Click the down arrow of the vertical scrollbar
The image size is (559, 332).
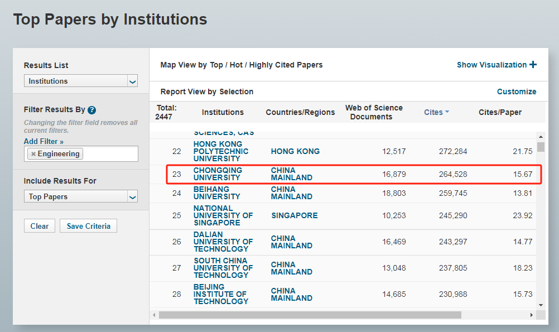tap(541, 304)
